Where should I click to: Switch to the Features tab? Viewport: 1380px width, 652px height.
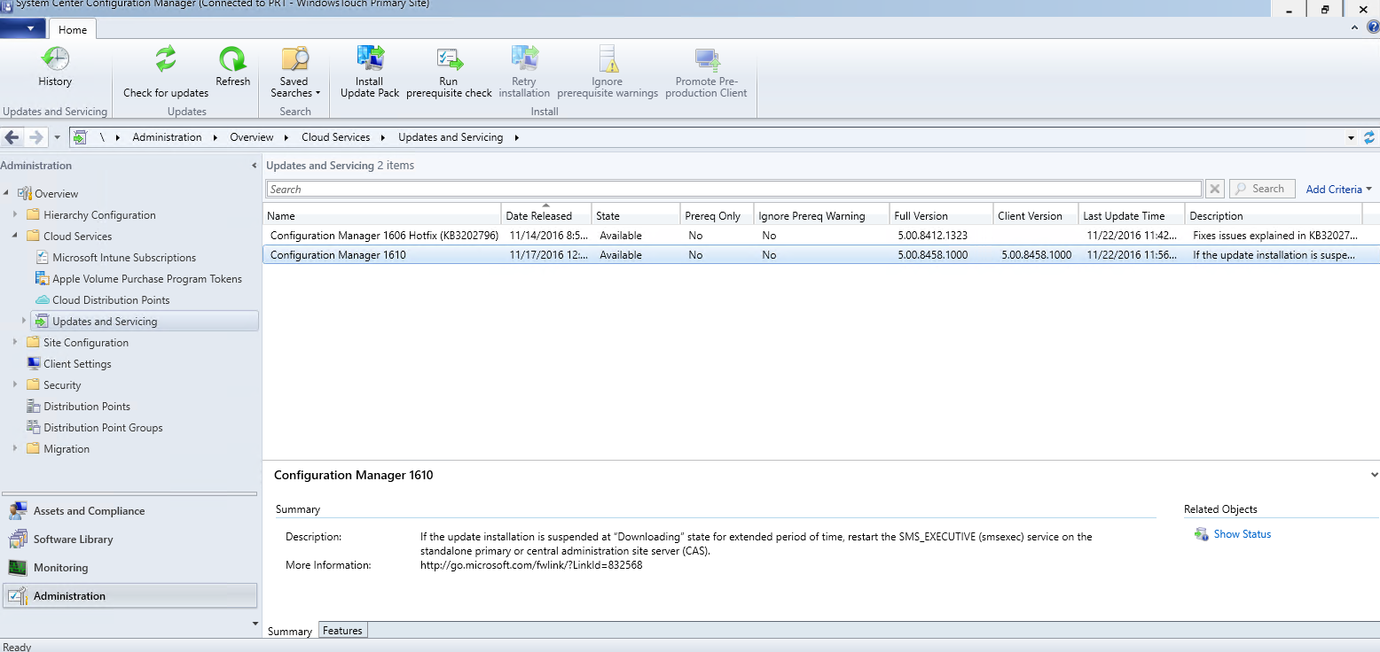click(342, 631)
